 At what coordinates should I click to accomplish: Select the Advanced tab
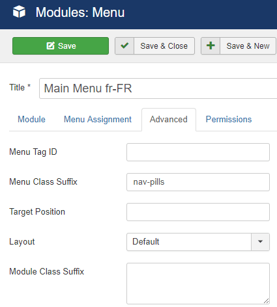[x=169, y=120]
